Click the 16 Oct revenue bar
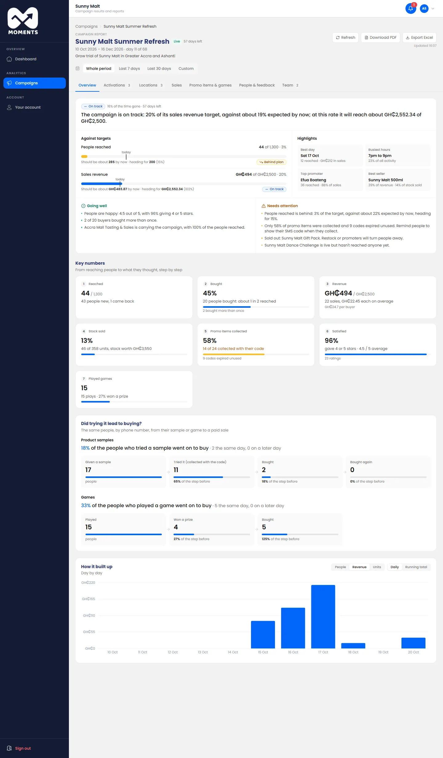Viewport: 443px width, 758px height. click(293, 628)
